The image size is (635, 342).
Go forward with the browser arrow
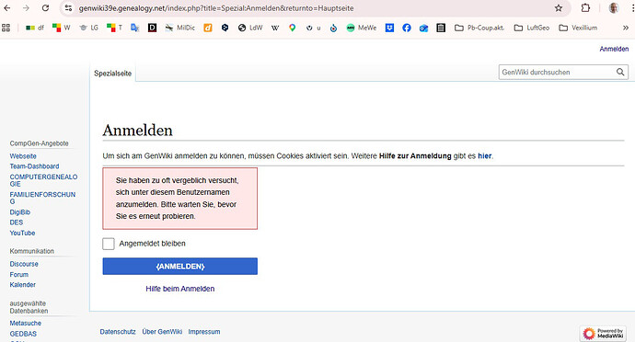pos(26,8)
